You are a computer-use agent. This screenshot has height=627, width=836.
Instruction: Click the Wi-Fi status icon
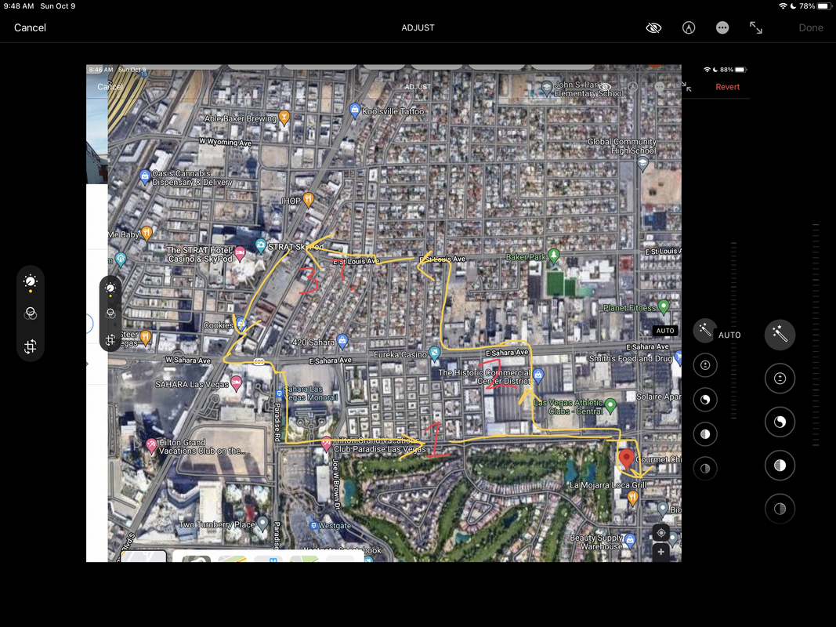click(x=783, y=5)
